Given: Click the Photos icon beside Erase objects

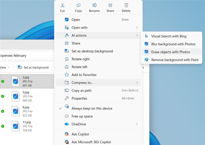Looking at the screenshot, I should 146,51.
